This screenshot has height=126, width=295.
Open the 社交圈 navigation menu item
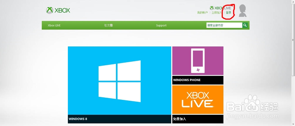click(109, 26)
